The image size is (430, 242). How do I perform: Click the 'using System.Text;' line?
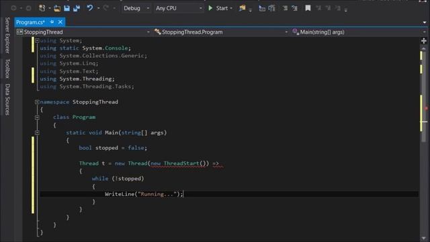tap(69, 71)
